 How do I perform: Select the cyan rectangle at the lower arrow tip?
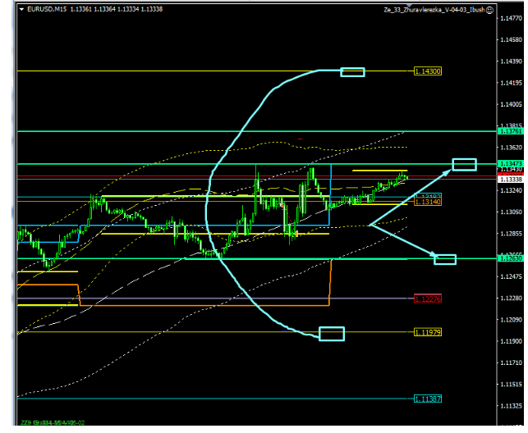[445, 260]
